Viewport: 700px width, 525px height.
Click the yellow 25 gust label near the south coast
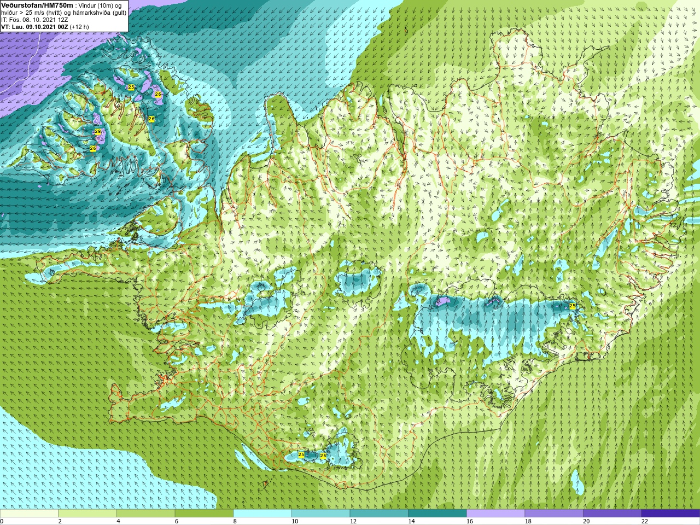(301, 454)
